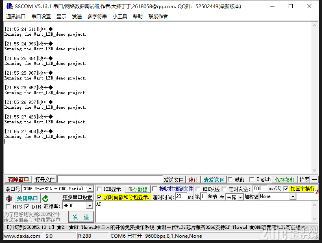The width and height of the screenshot is (322, 243).
Task: Click the 清除窗口 button
Action: pyautogui.click(x=18, y=179)
